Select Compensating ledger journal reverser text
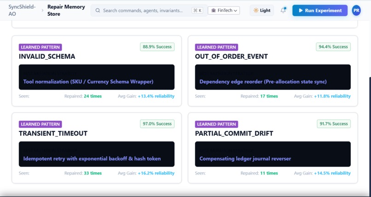371x197 pixels. click(x=245, y=158)
